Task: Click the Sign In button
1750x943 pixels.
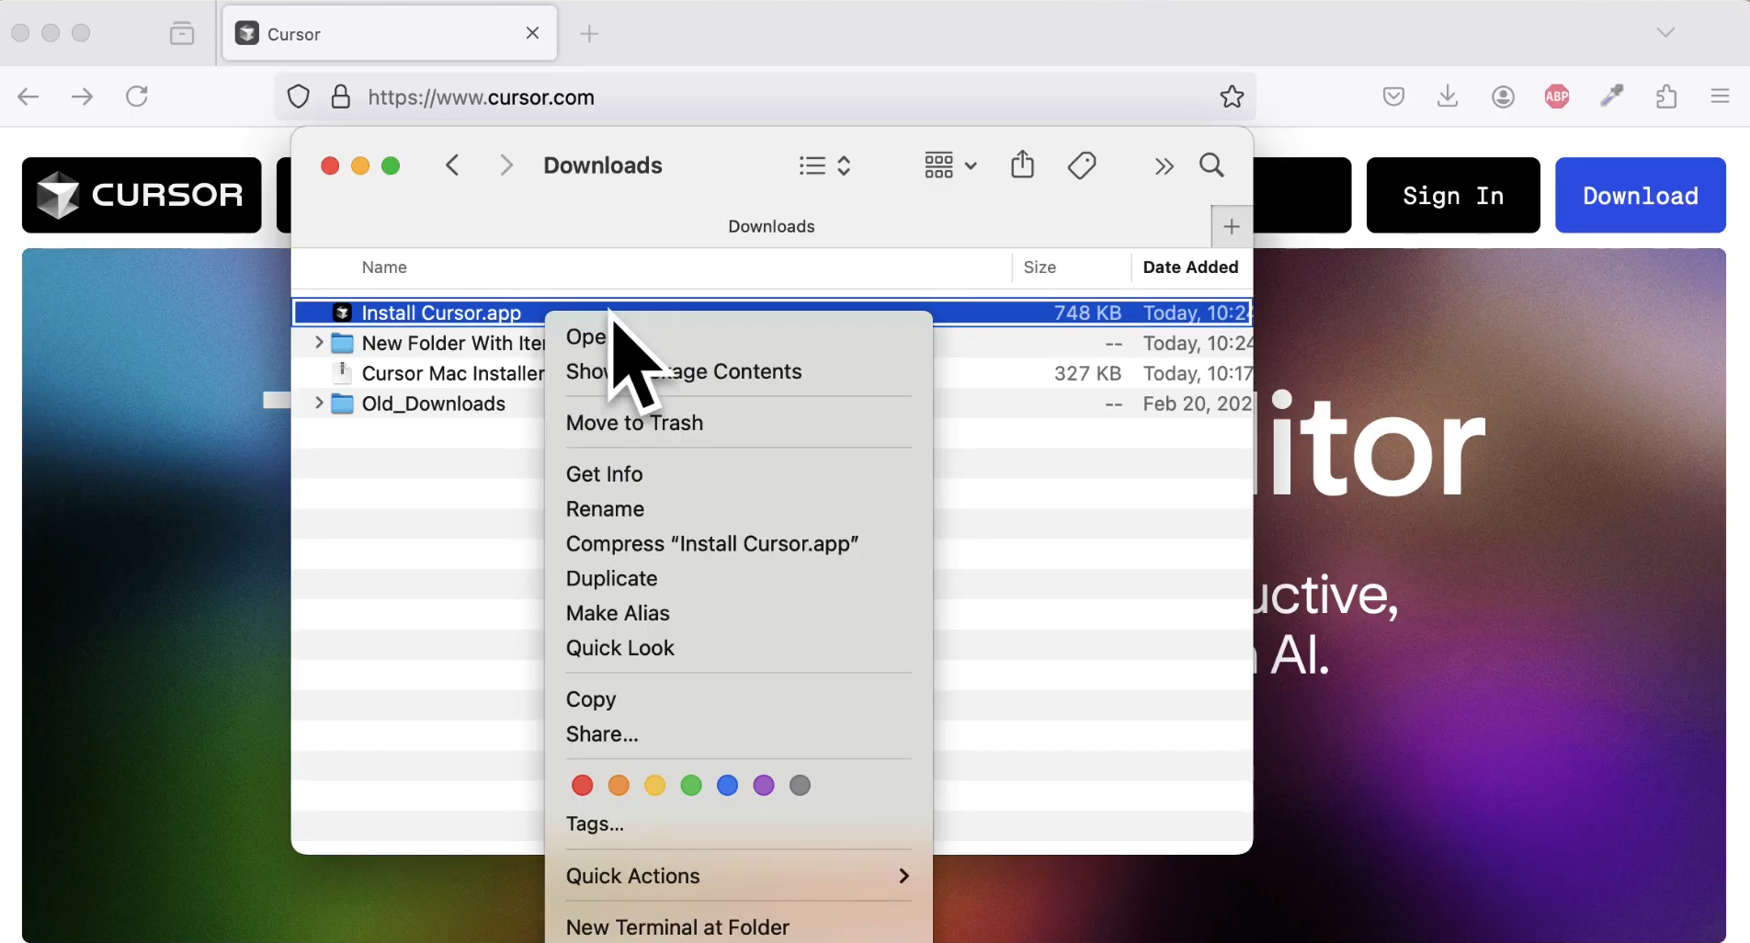Action: [x=1452, y=195]
